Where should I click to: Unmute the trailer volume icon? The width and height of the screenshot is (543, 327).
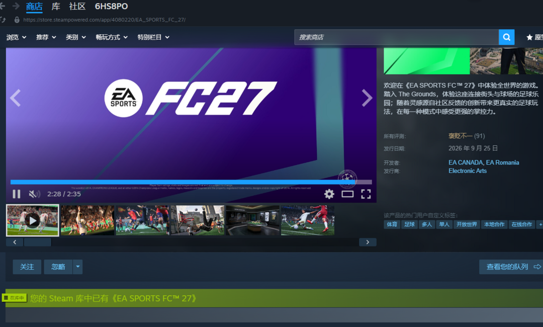pyautogui.click(x=34, y=194)
